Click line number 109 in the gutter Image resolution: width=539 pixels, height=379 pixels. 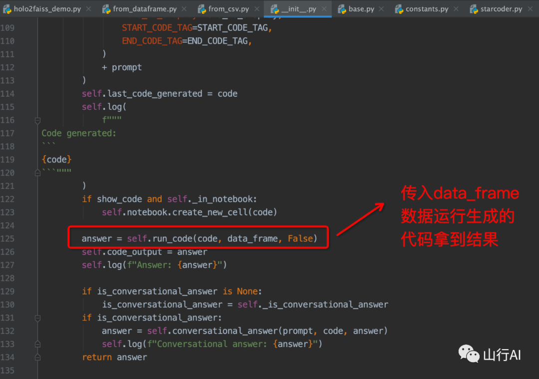click(x=7, y=28)
